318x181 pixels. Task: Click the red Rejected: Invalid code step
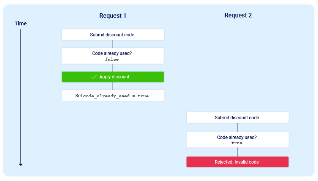point(238,162)
